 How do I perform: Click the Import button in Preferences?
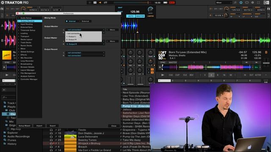tap(39, 126)
